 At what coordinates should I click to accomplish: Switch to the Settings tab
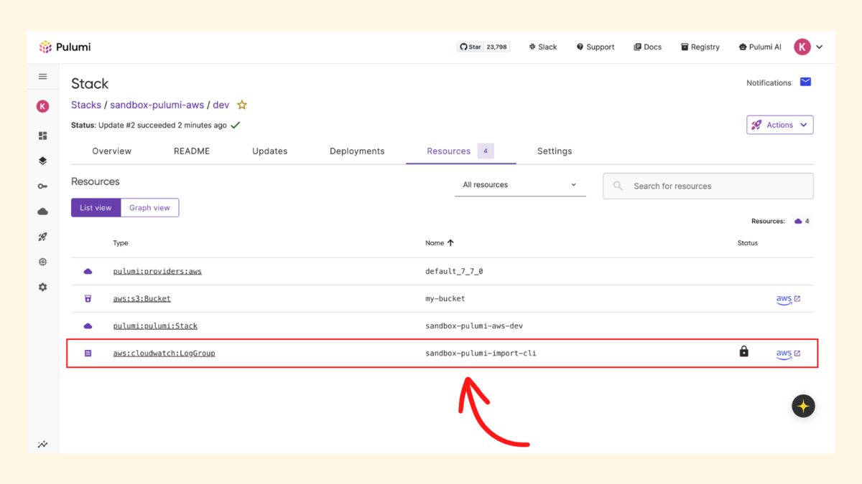(555, 151)
